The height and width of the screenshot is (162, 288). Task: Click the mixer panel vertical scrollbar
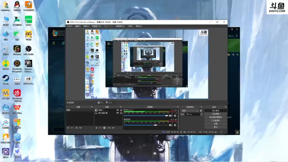point(178,119)
